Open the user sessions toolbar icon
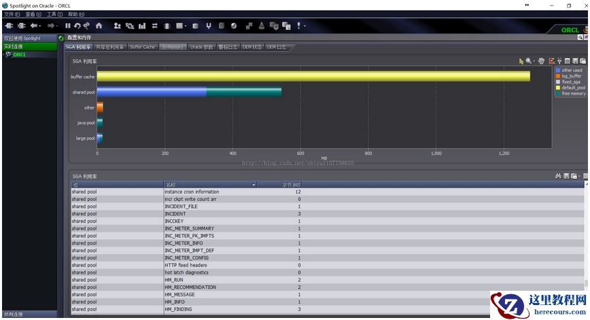Screen dimensions: 590x320 click(x=118, y=26)
